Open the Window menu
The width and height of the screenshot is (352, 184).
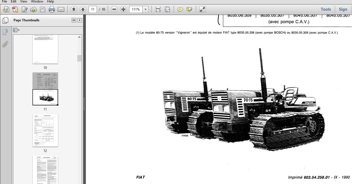37,1
